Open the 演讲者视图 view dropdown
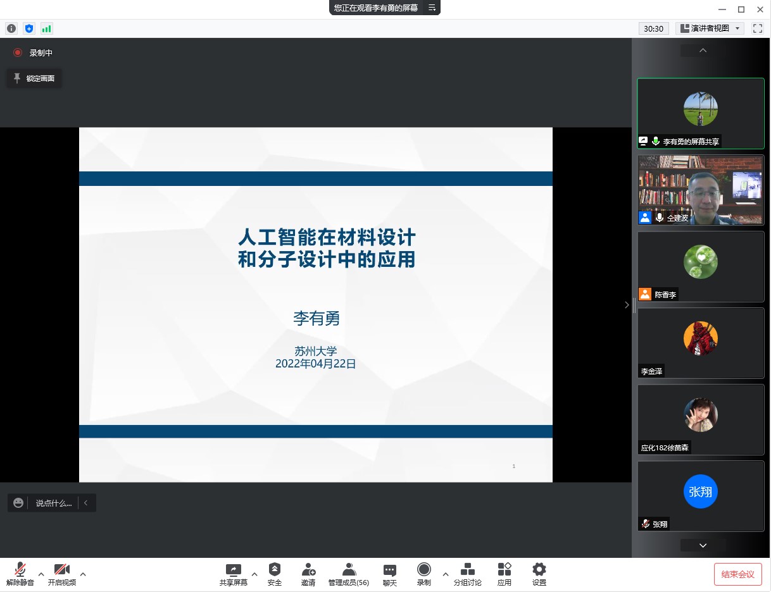Screen dimensions: 771x592 pos(709,28)
